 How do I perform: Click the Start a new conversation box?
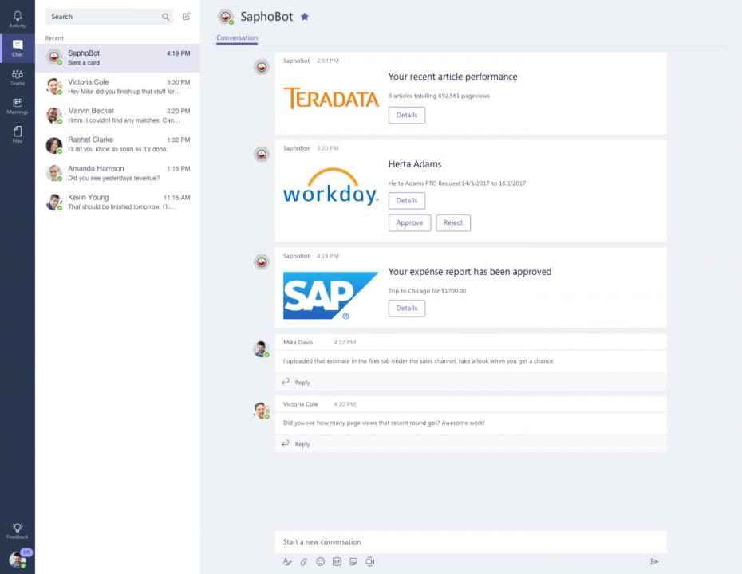coord(471,542)
